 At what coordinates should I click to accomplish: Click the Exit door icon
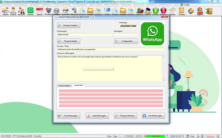click(x=209, y=11)
